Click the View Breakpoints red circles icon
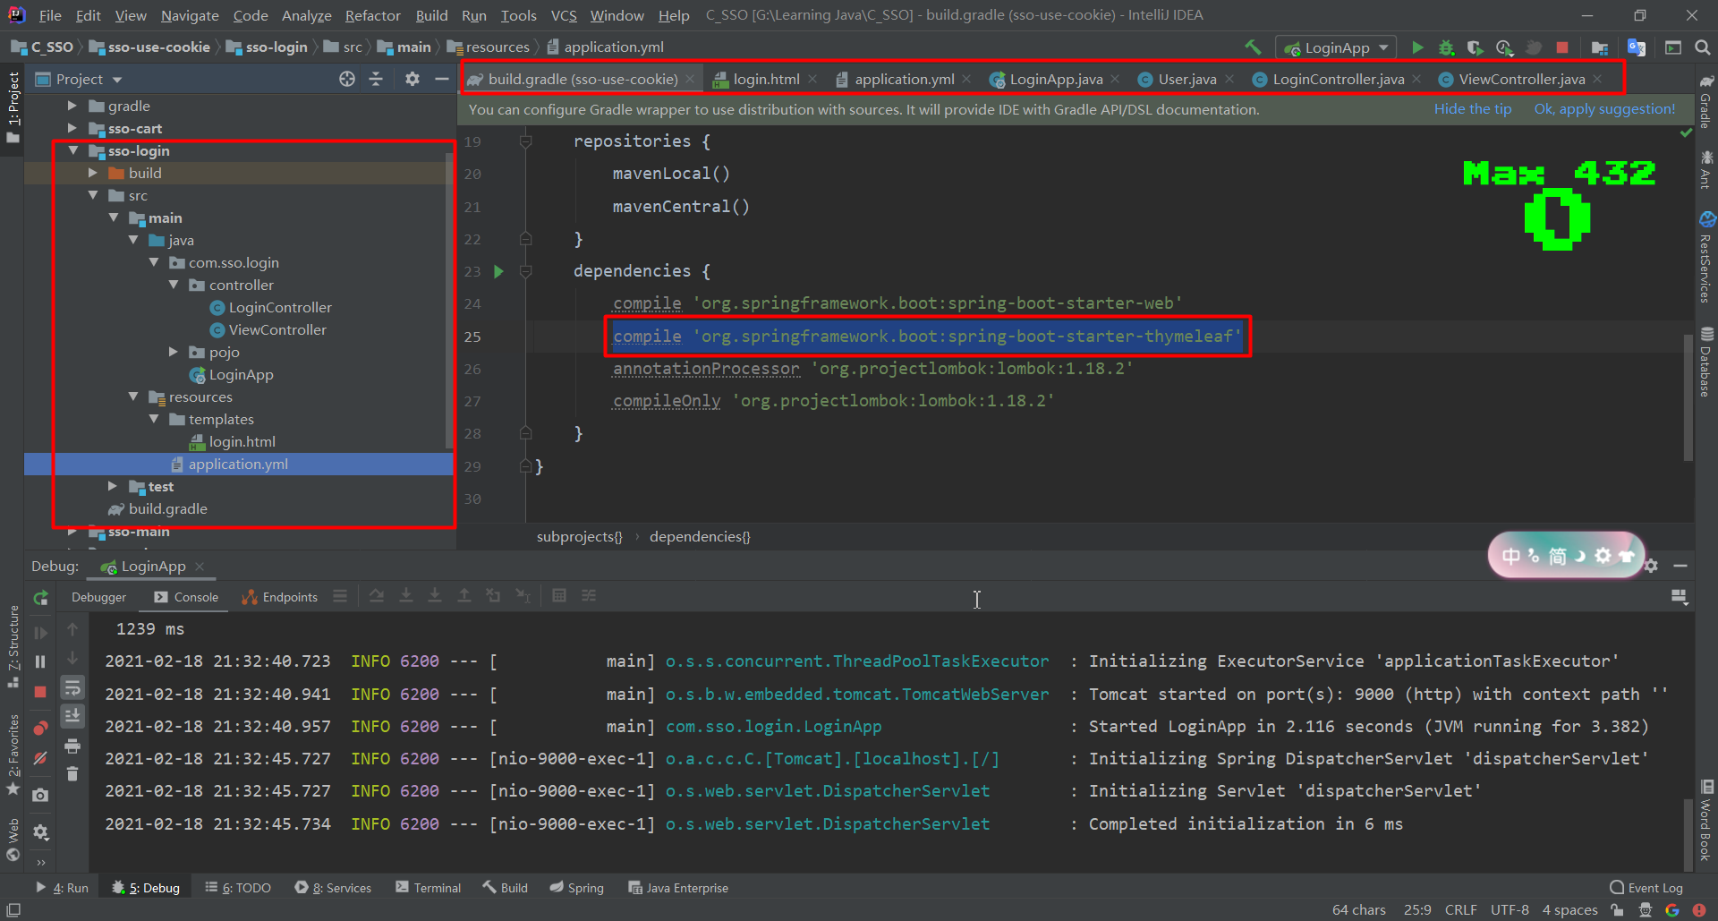Viewport: 1718px width, 921px height. click(40, 728)
